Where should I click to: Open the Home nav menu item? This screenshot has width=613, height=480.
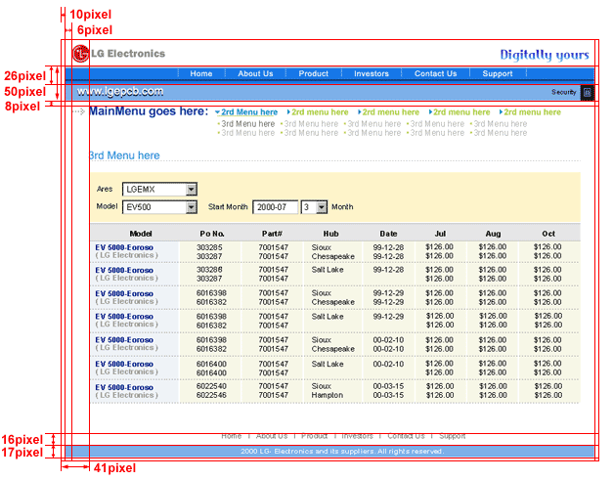pos(201,73)
